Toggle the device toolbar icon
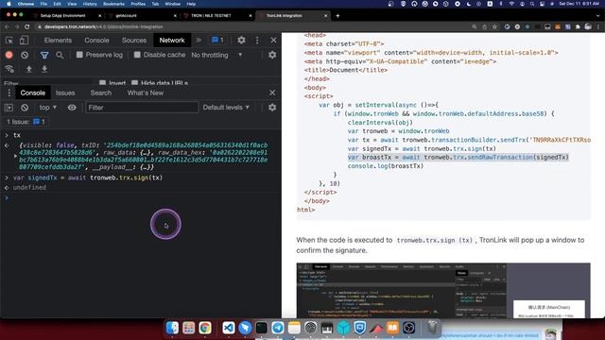The height and width of the screenshot is (340, 605). coord(24,40)
